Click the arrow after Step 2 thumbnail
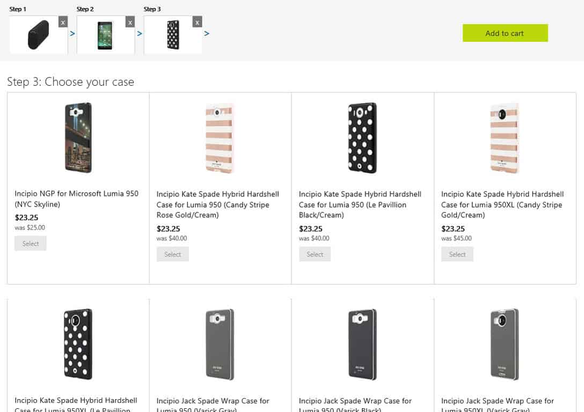 click(x=140, y=33)
